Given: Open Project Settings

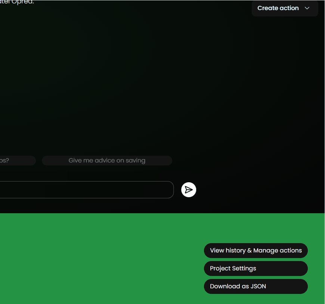Looking at the screenshot, I should click(256, 269).
